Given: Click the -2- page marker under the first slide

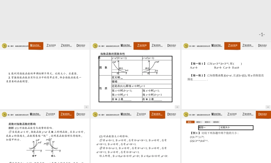Looking at the screenshot, I should click(87, 107).
